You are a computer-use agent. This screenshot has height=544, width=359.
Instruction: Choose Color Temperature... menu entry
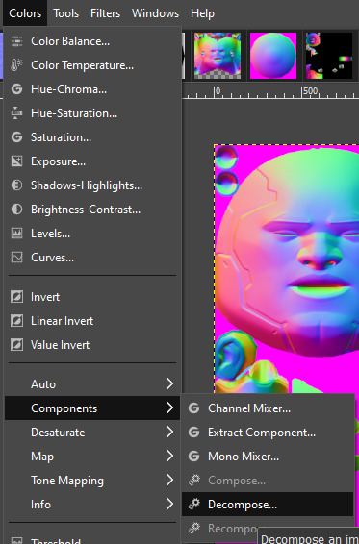tap(92, 65)
